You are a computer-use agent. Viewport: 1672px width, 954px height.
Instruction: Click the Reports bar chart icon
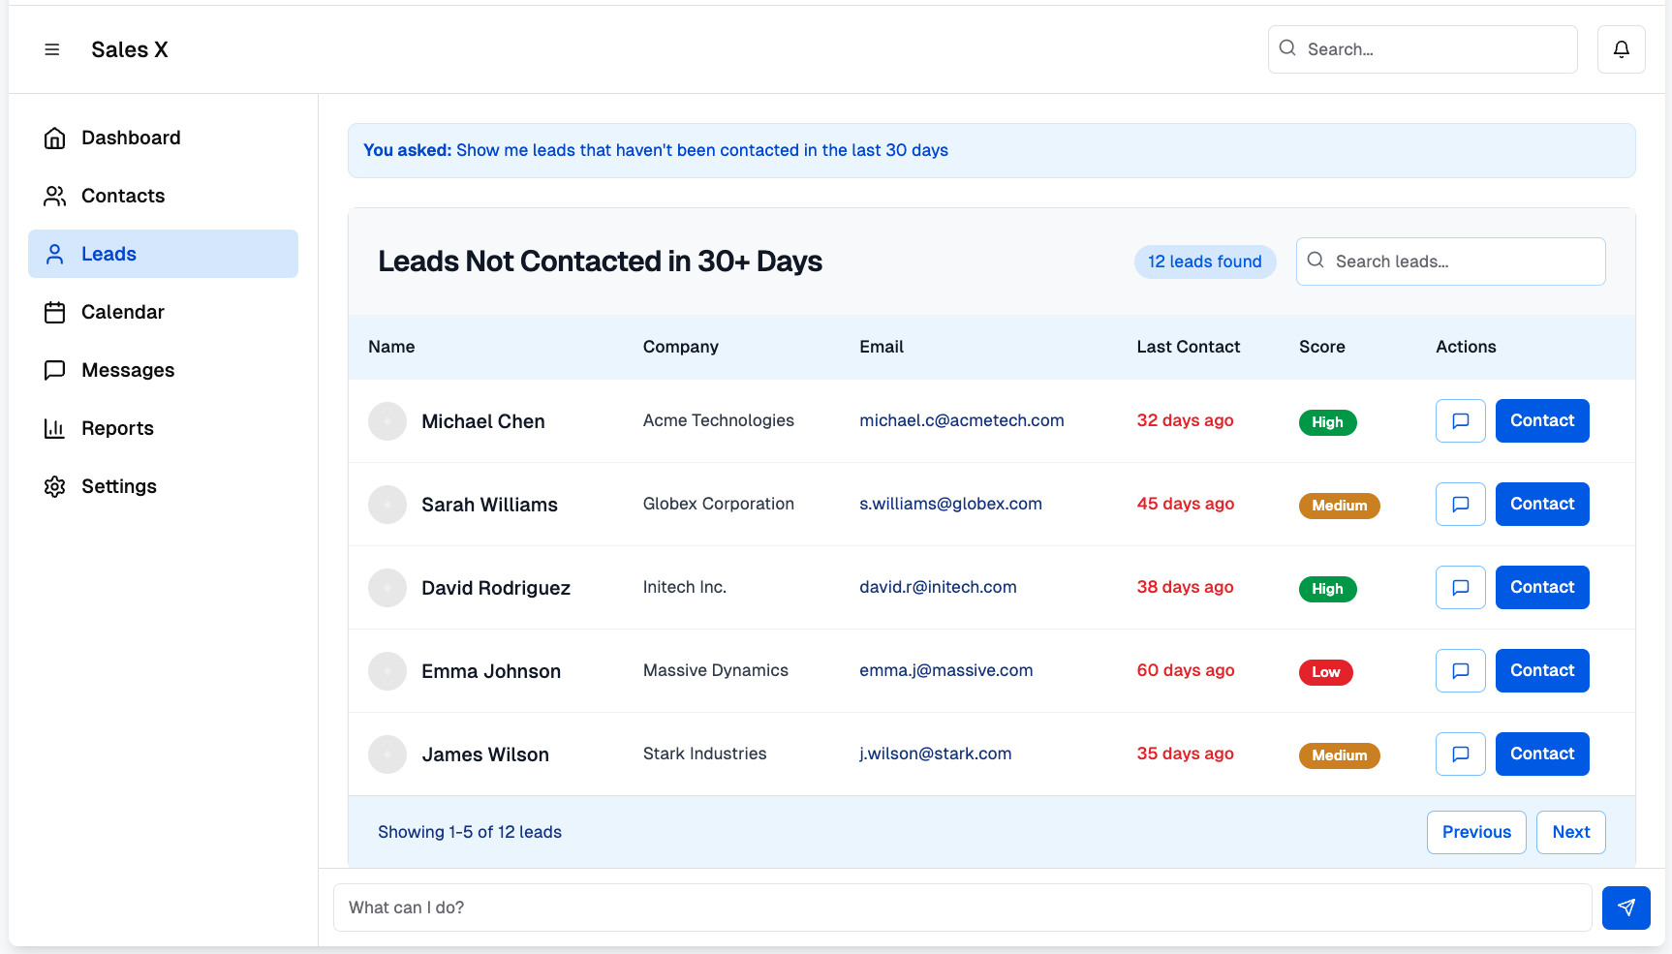click(55, 428)
